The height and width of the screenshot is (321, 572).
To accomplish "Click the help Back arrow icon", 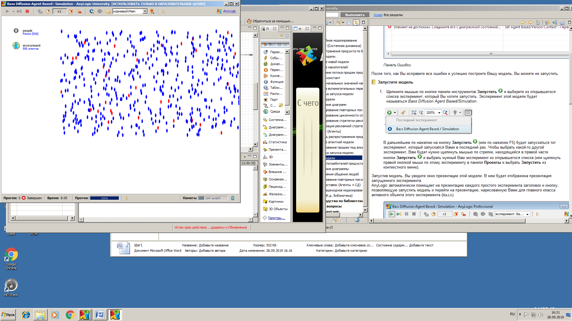I will 523,22.
